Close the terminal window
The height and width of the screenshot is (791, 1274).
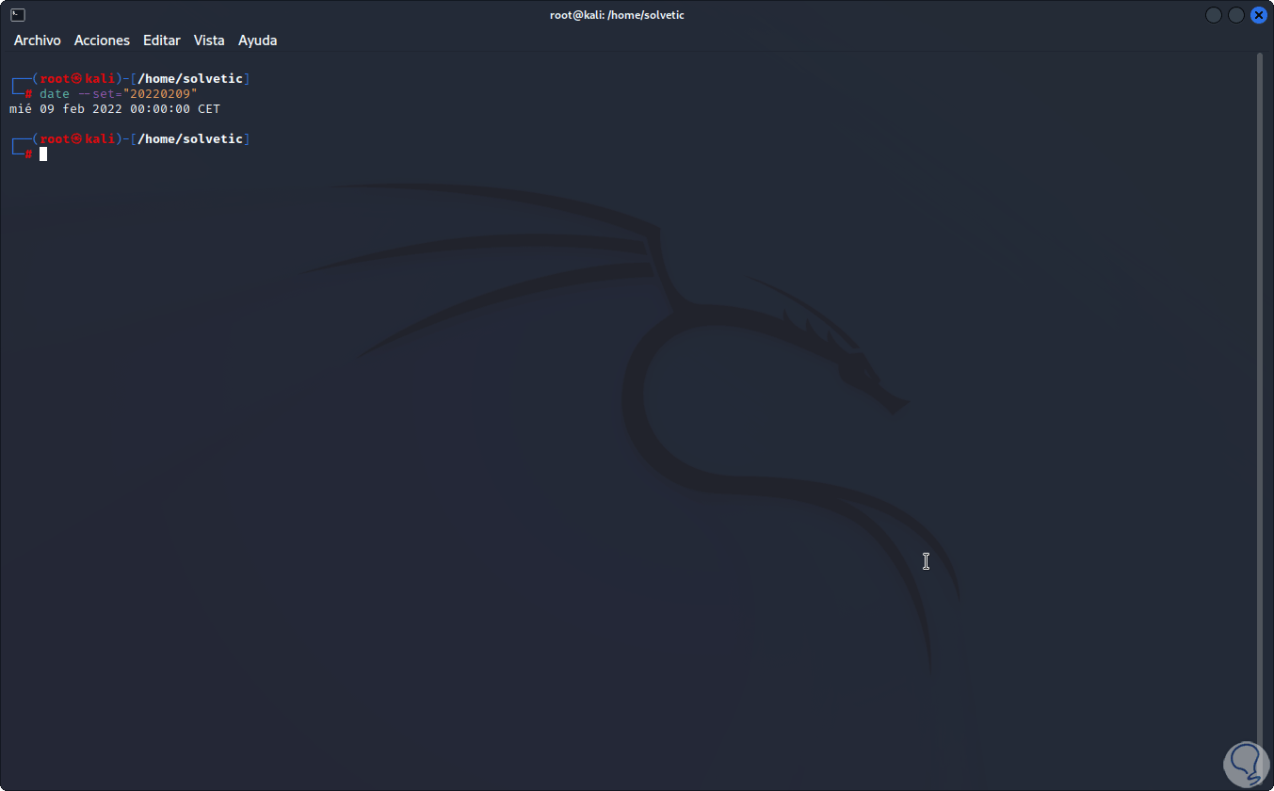[1258, 15]
